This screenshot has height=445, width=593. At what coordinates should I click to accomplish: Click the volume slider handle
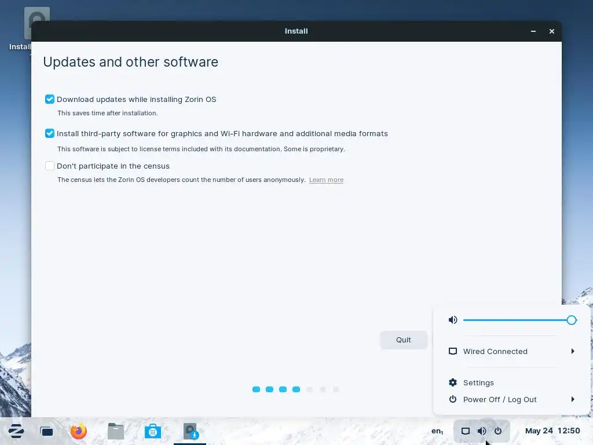[x=572, y=320]
